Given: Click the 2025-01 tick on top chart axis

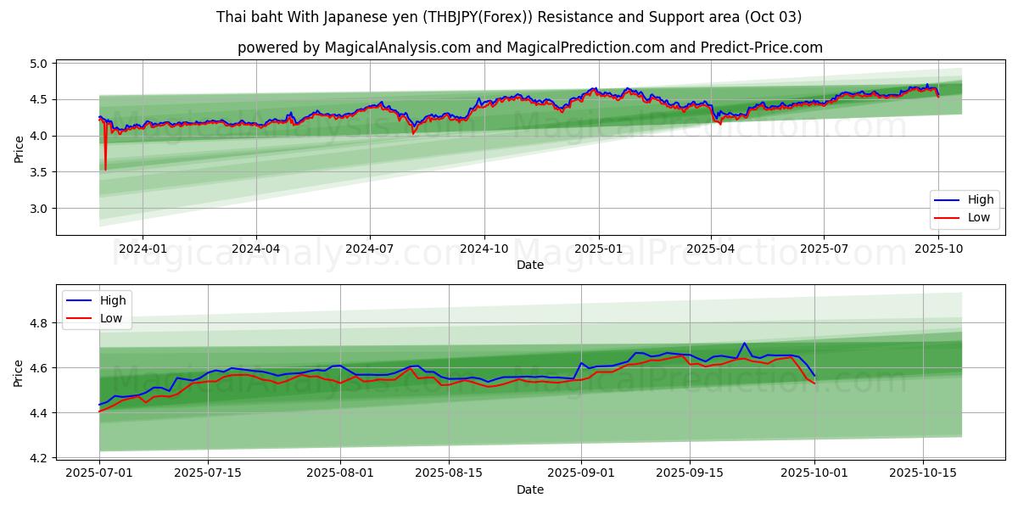Looking at the screenshot, I should 598,249.
